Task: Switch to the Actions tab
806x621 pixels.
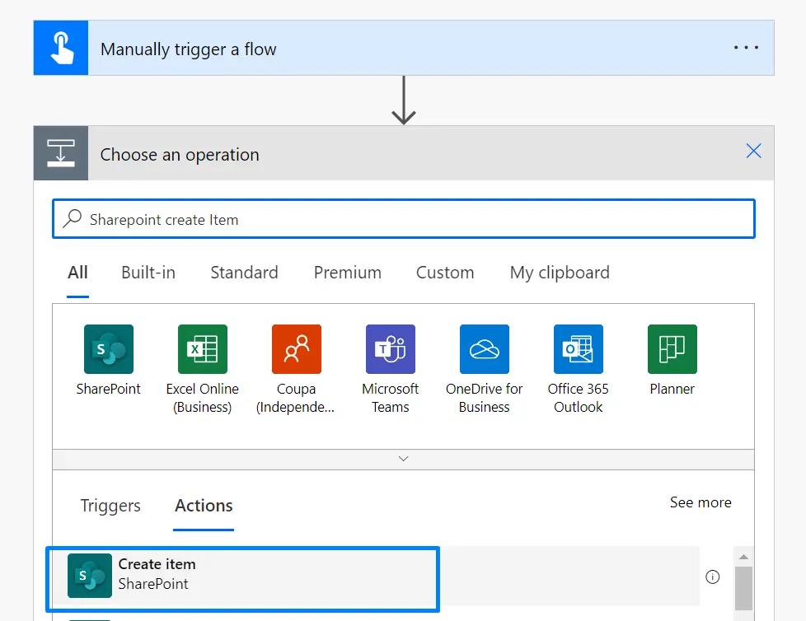Action: (204, 506)
